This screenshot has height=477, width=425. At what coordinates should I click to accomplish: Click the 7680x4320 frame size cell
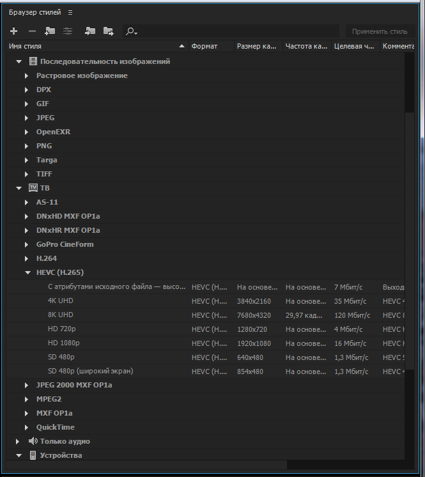pos(254,315)
